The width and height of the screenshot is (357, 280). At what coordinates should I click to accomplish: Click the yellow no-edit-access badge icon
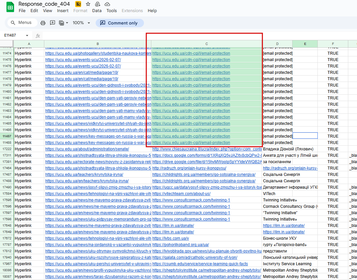click(x=78, y=4)
